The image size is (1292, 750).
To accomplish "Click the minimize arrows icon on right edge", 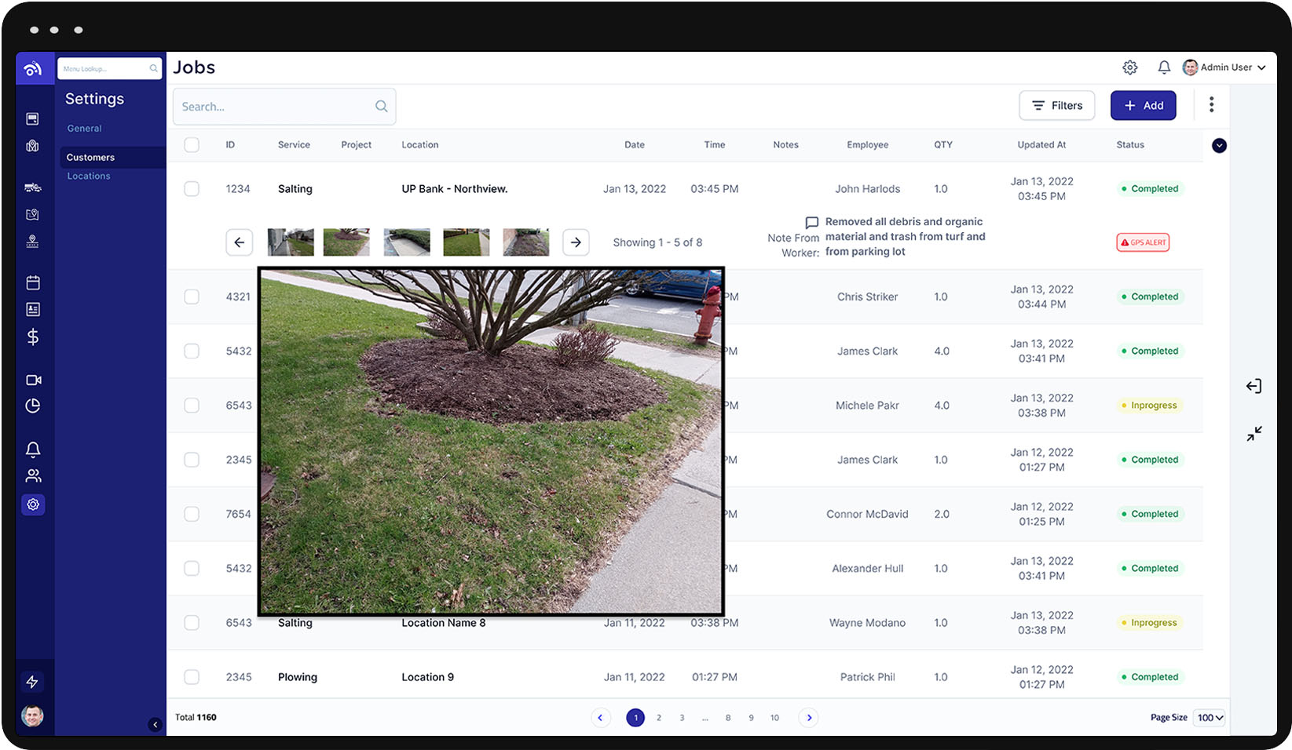I will [1254, 433].
